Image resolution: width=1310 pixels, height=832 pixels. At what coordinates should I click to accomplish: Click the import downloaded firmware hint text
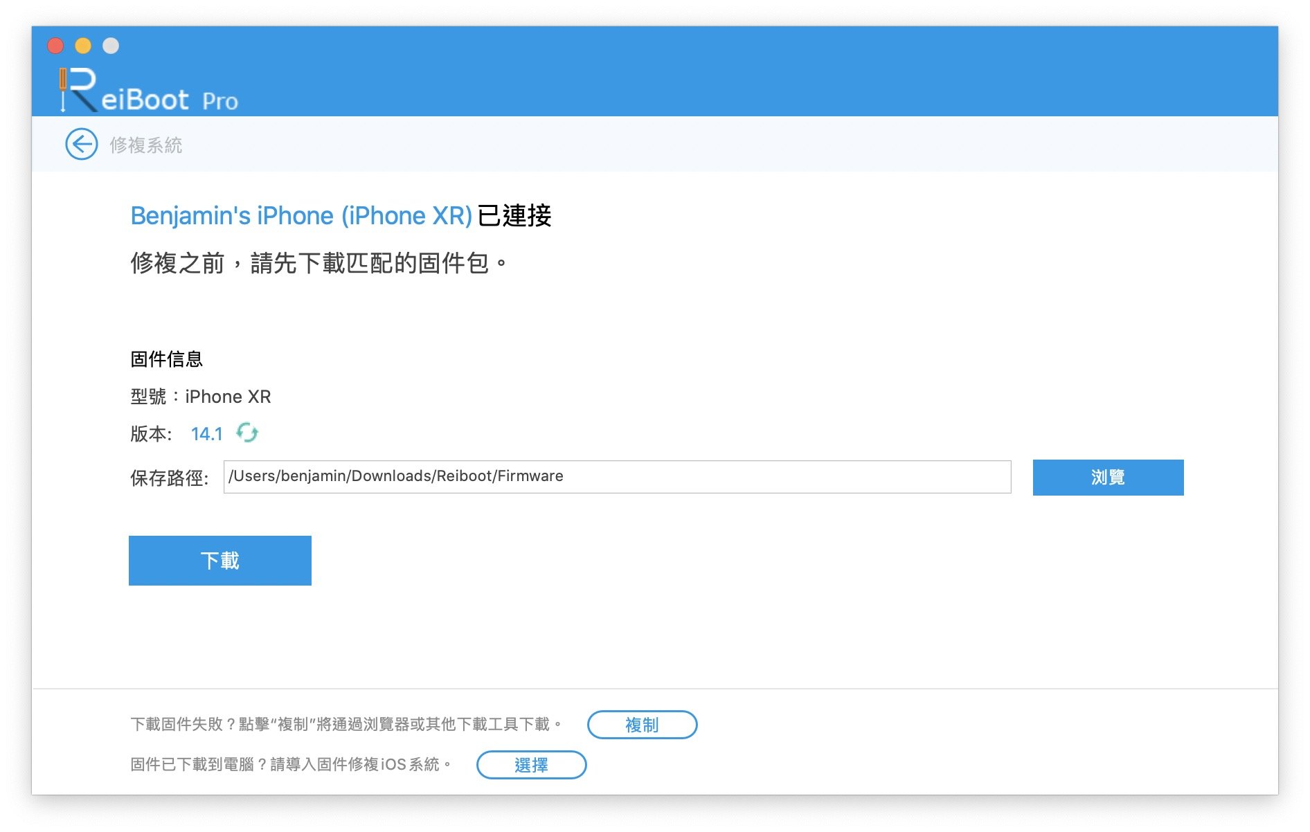point(291,765)
